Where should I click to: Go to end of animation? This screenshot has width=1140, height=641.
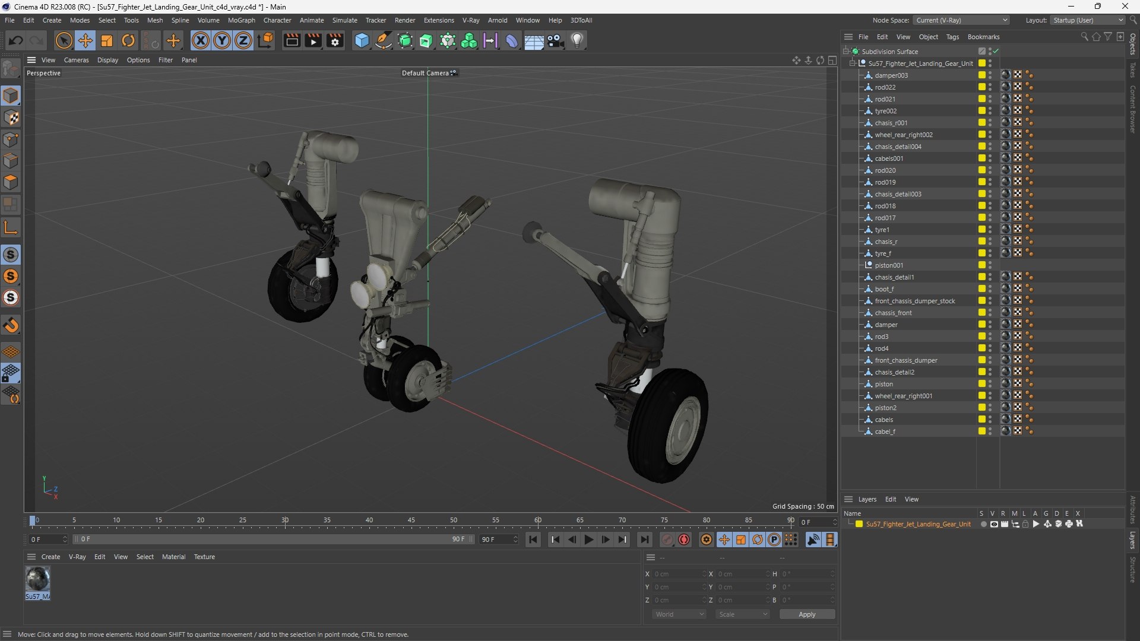[644, 540]
